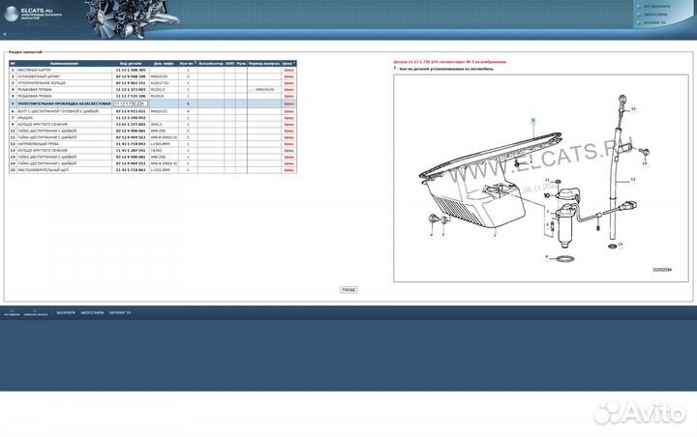The height and width of the screenshot is (437, 697).
Task: Click callout number 12 on the parts diagram
Action: 632,181
